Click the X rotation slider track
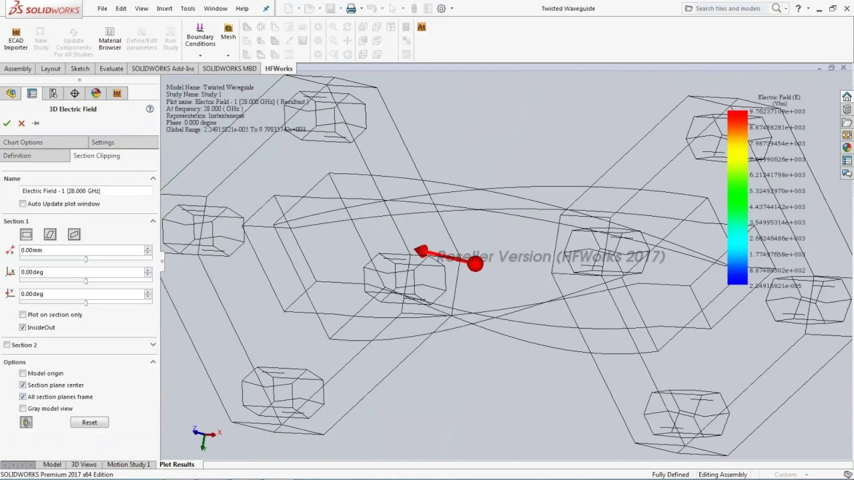The height and width of the screenshot is (480, 854). [86, 281]
